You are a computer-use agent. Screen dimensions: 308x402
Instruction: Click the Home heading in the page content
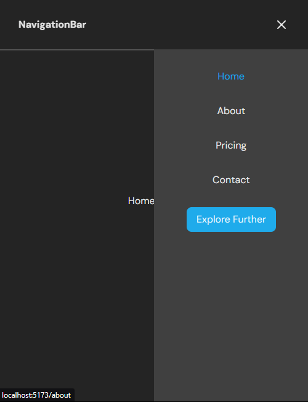pos(141,201)
